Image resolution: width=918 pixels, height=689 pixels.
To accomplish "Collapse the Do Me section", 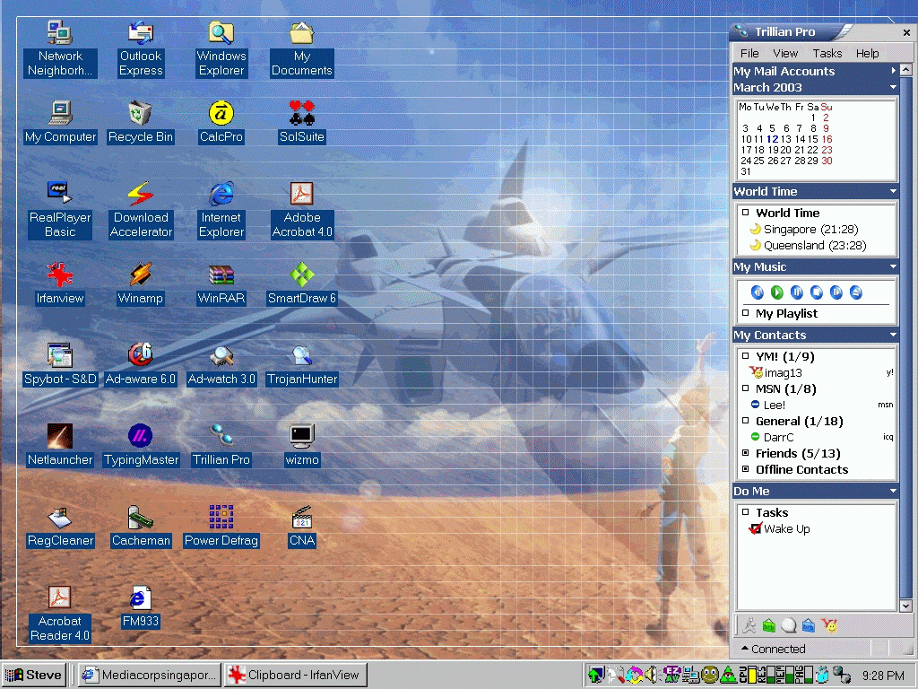I will [893, 491].
